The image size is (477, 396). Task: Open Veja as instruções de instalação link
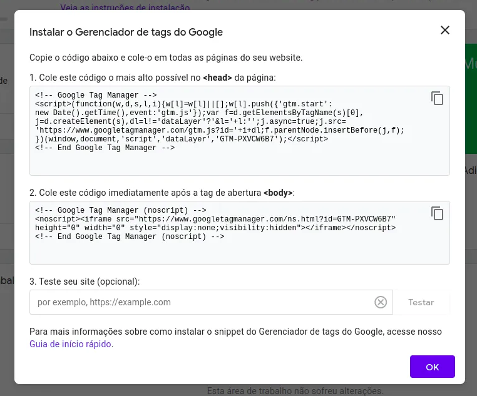coord(125,8)
